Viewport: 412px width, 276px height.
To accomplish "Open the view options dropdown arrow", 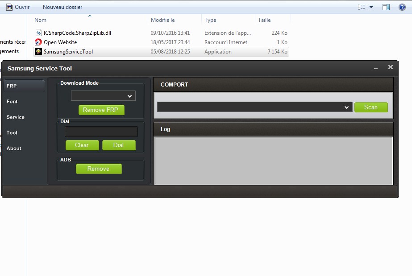I will [x=371, y=7].
